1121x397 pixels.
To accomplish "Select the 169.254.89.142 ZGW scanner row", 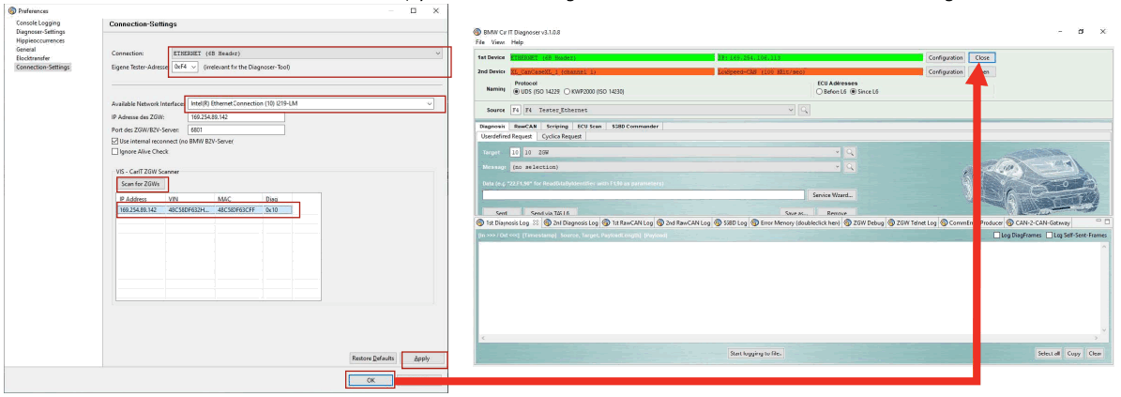I will (x=204, y=210).
